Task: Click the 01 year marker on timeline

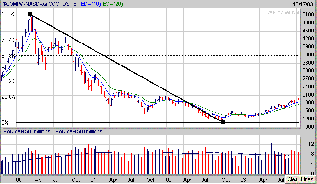Action: point(93,180)
